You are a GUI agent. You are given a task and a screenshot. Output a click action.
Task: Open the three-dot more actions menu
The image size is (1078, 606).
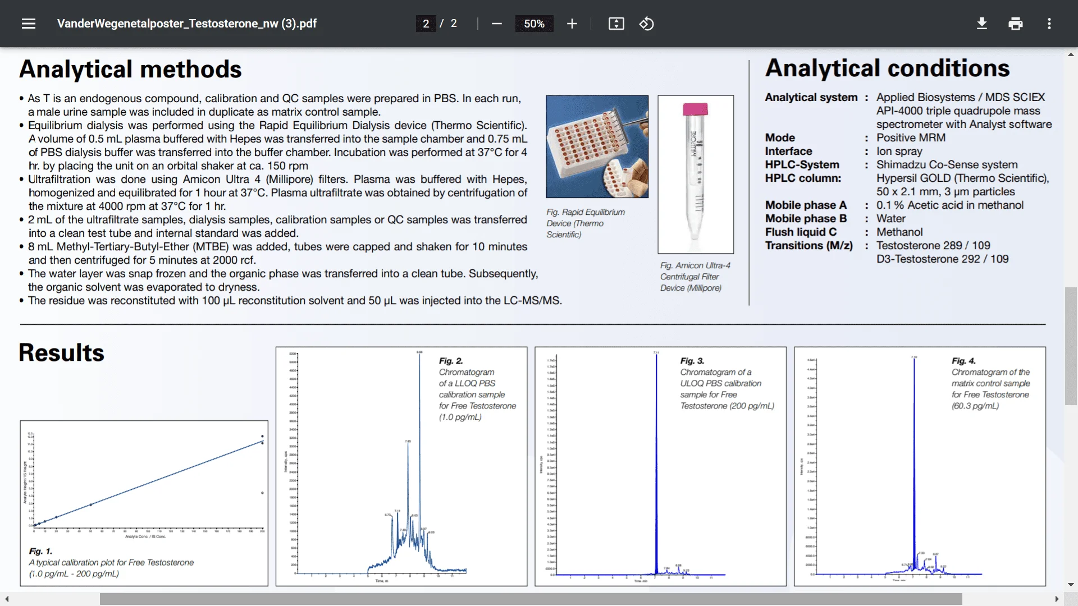(1049, 24)
